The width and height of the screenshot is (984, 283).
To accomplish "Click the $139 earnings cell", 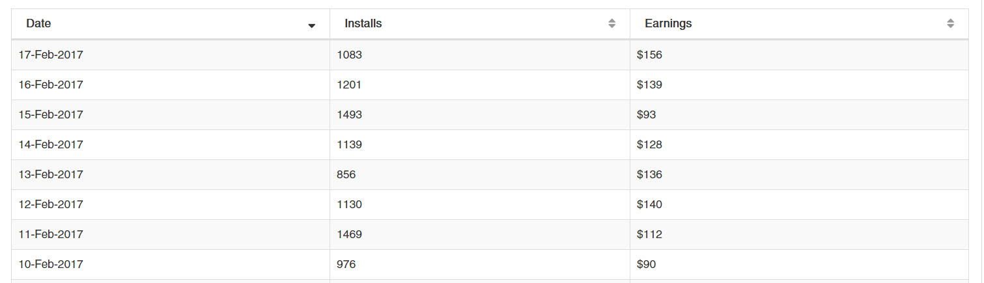I will (800, 85).
